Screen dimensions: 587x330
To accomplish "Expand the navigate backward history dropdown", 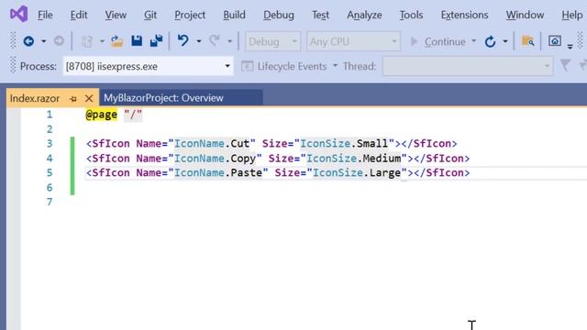I will tap(43, 41).
